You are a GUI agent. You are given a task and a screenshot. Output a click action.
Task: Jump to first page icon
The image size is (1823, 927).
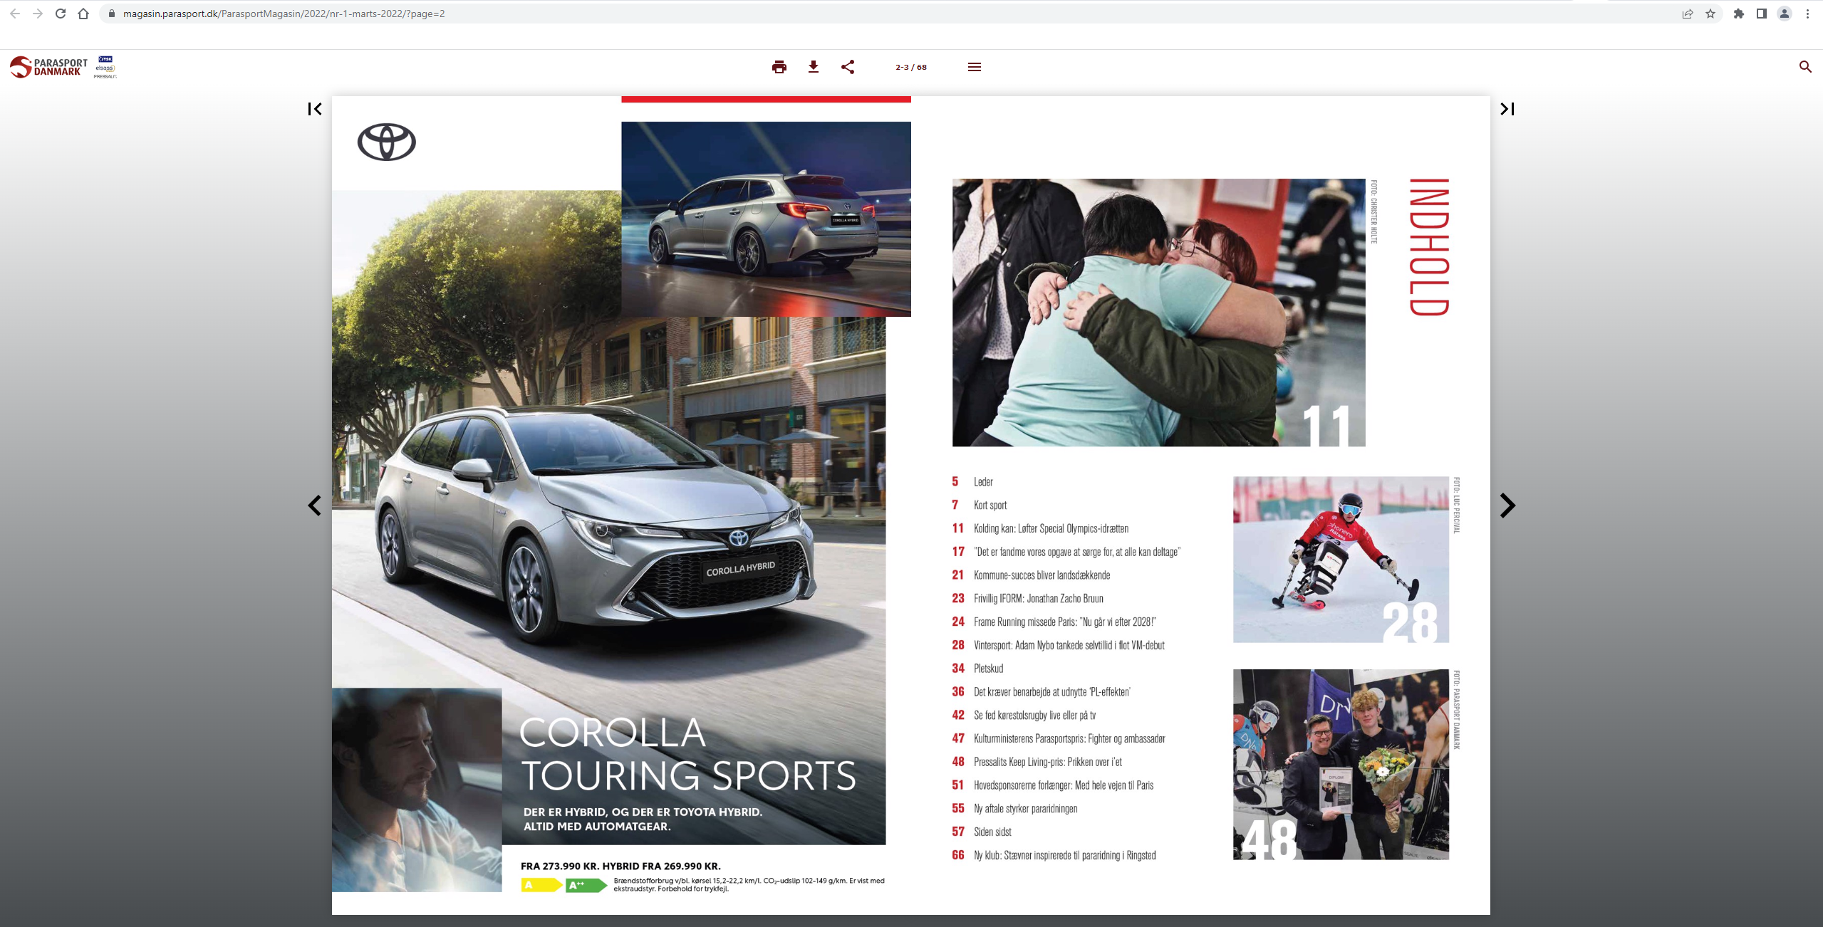pyautogui.click(x=314, y=109)
